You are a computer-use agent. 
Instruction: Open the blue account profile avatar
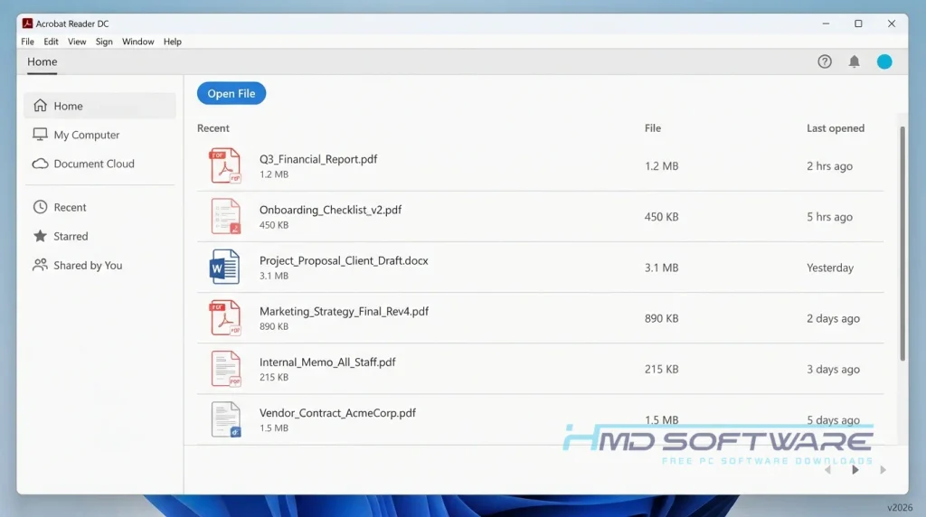pos(884,61)
